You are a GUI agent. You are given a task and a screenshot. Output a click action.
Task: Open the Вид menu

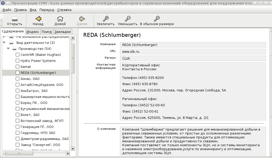[x=33, y=10]
